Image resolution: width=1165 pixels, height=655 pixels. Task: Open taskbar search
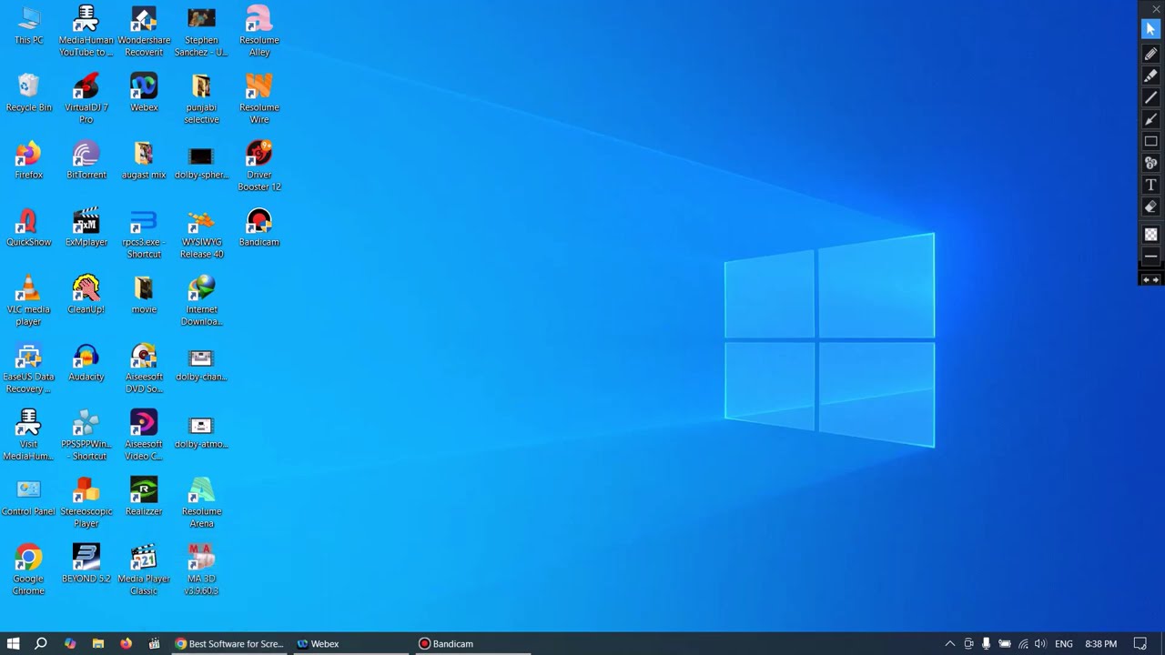(x=41, y=643)
